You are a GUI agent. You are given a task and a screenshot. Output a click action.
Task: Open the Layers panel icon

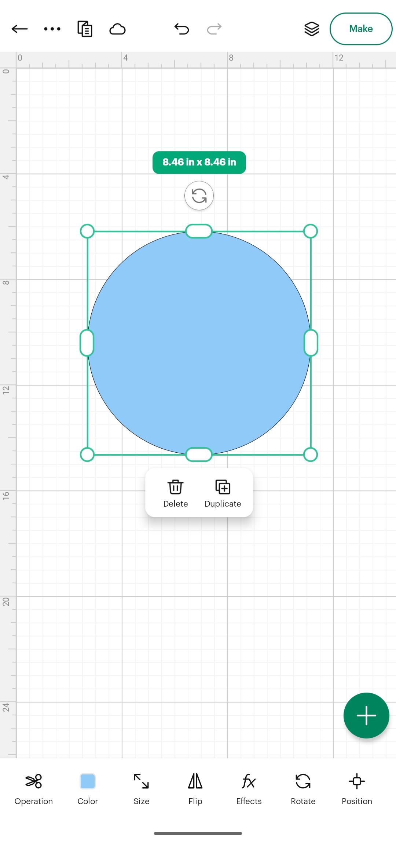coord(312,29)
